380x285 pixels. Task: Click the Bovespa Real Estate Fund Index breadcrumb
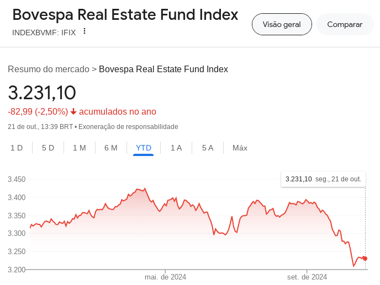point(163,69)
